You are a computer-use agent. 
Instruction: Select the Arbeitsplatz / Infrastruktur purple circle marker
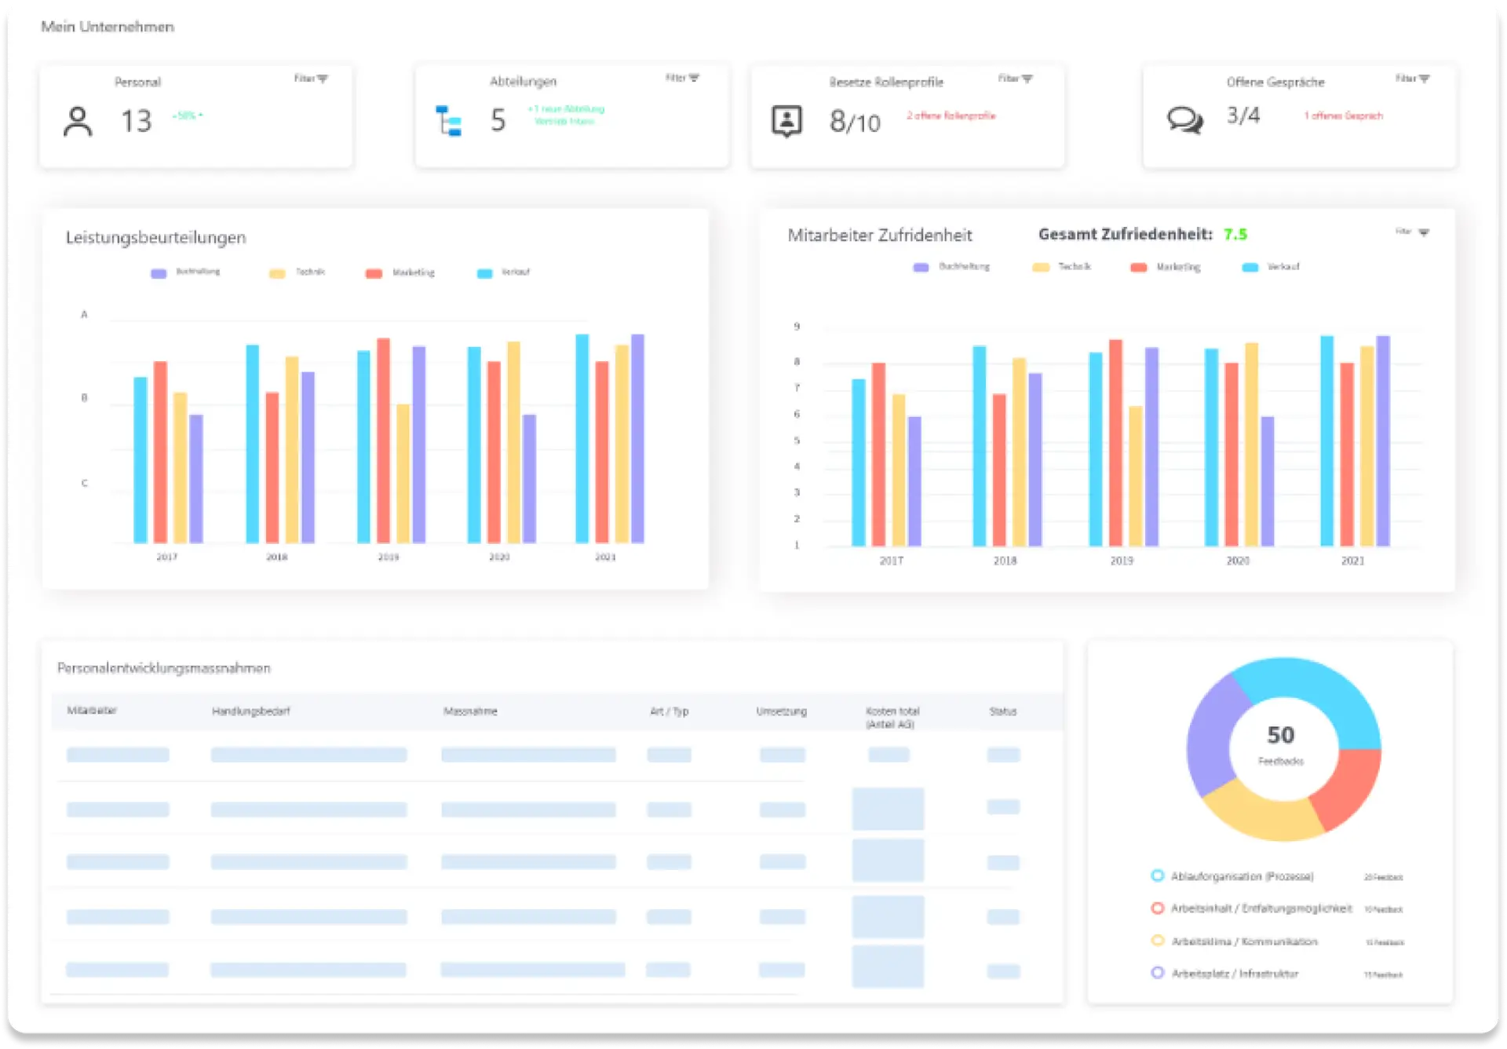[1157, 973]
